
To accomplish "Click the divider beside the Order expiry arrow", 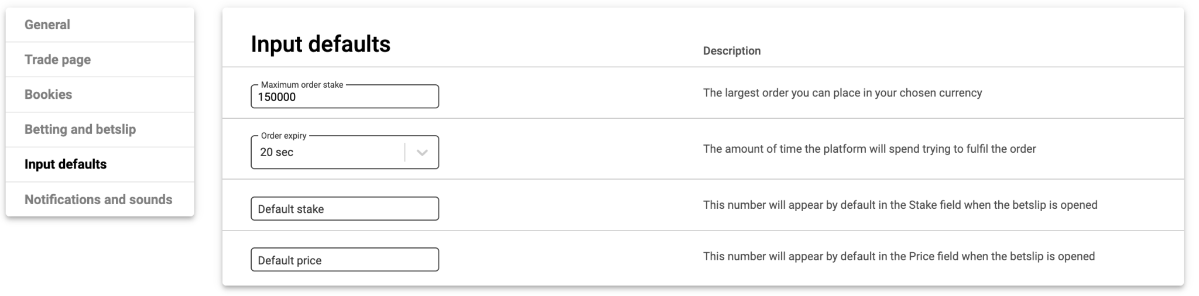I will [x=405, y=153].
